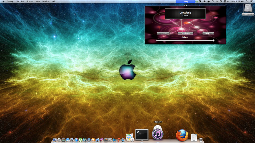Image resolution: width=255 pixels, height=143 pixels.
Task: Click the Mon 1:05 AM clock
Action: coord(237,1)
